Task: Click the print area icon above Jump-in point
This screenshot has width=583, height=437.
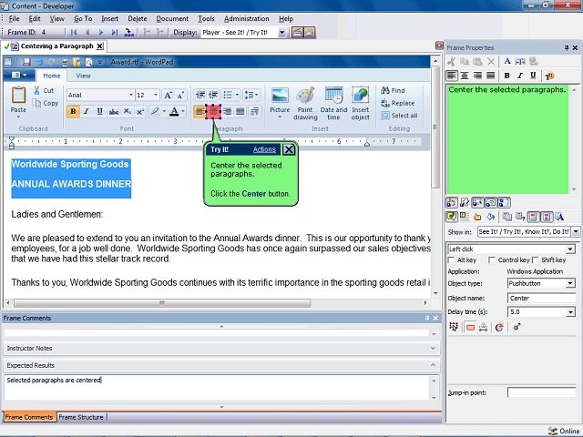Action: [483, 327]
